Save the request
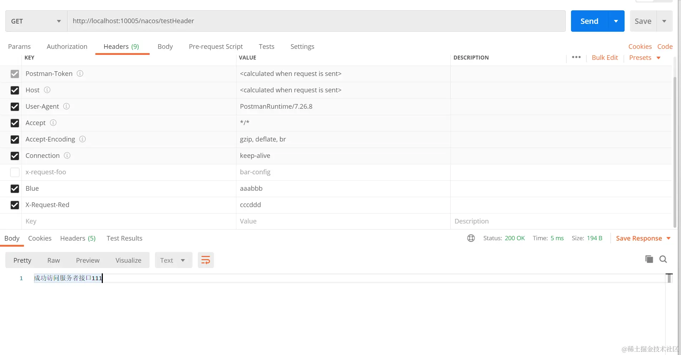This screenshot has height=355, width=681. click(x=643, y=21)
